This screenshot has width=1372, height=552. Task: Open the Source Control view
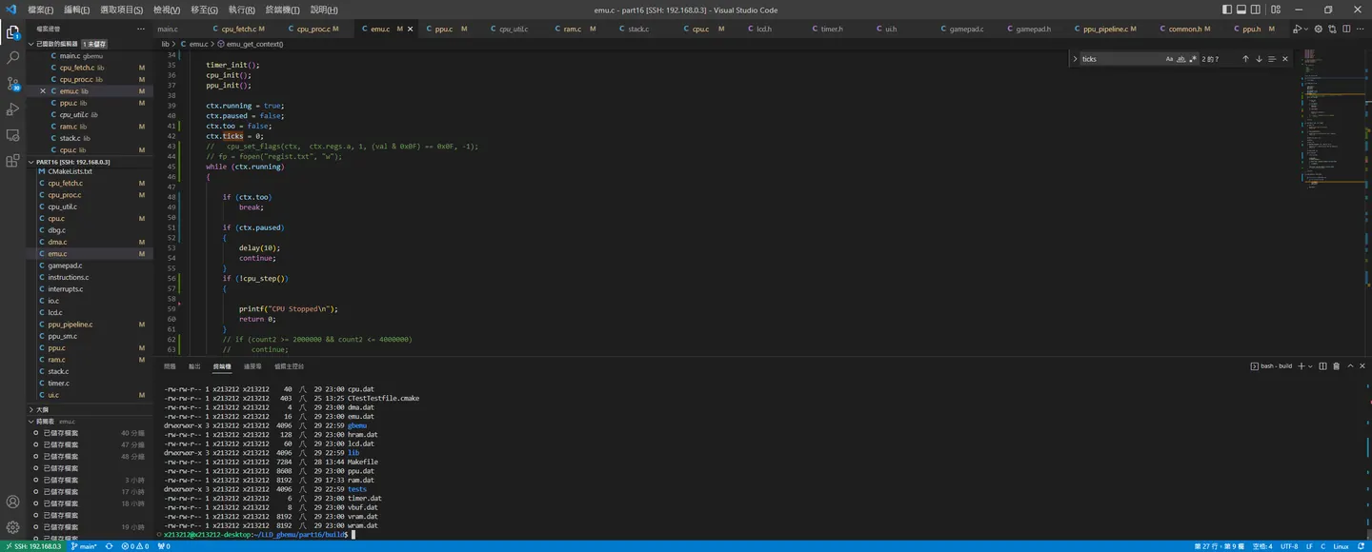pyautogui.click(x=12, y=84)
